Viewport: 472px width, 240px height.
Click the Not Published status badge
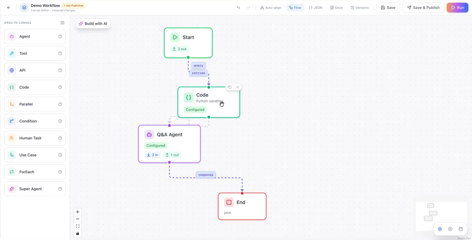click(74, 6)
